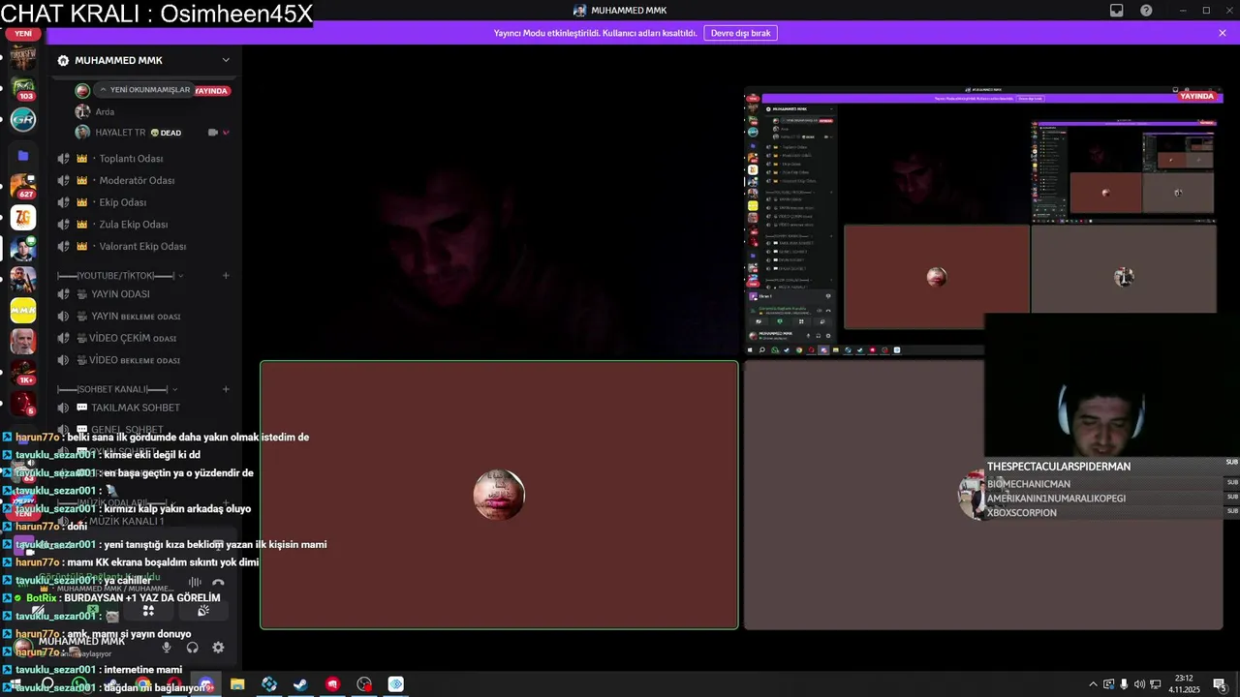This screenshot has height=697, width=1240.
Task: Click the YAYINDA badge on stream preview
Action: [1196, 96]
